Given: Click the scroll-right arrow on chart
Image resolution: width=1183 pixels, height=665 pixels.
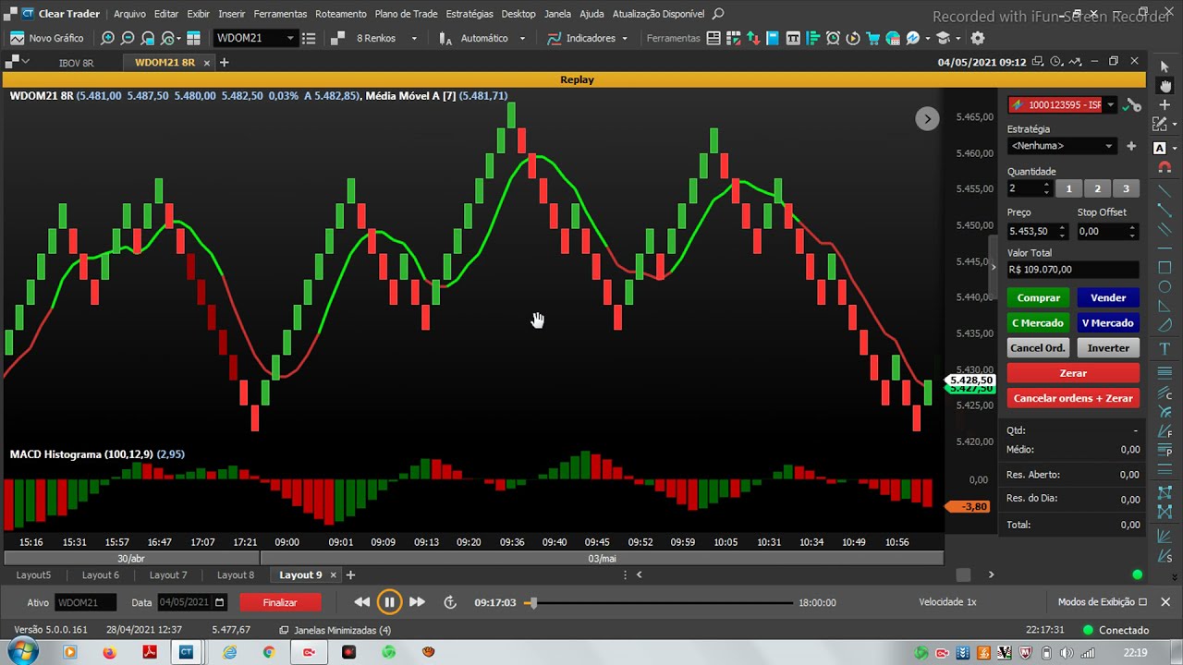Looking at the screenshot, I should (927, 118).
